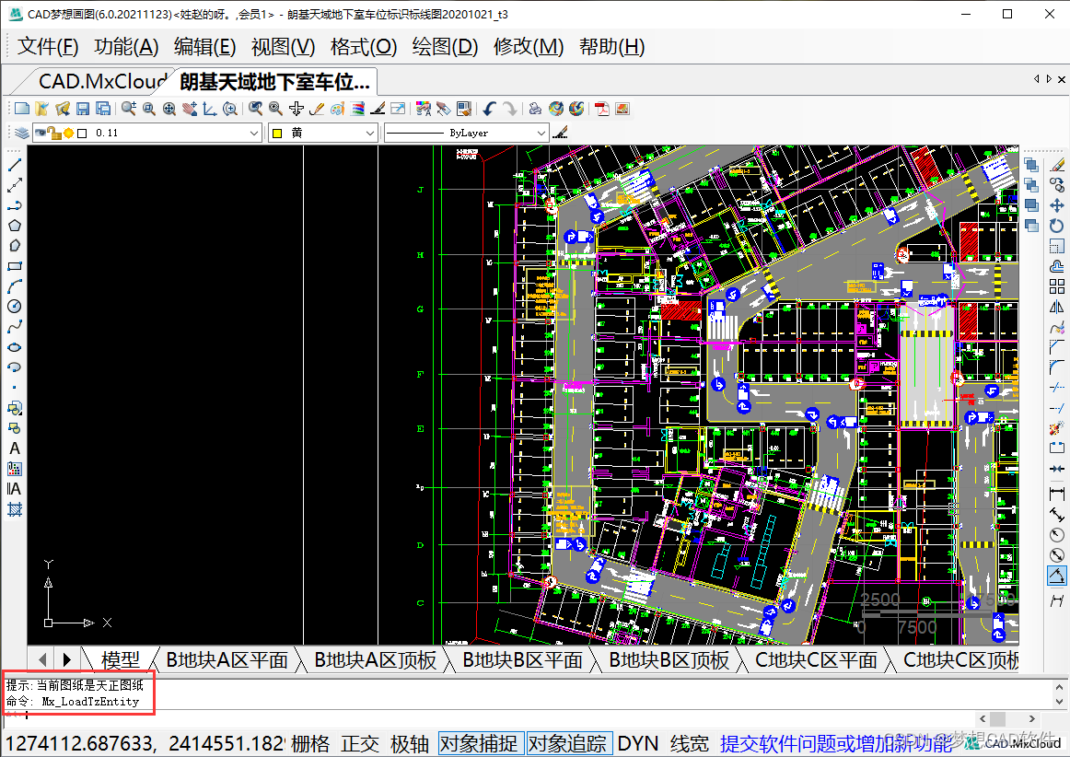This screenshot has width=1070, height=757.
Task: Toggle 极轴 polar tracking
Action: pos(410,743)
